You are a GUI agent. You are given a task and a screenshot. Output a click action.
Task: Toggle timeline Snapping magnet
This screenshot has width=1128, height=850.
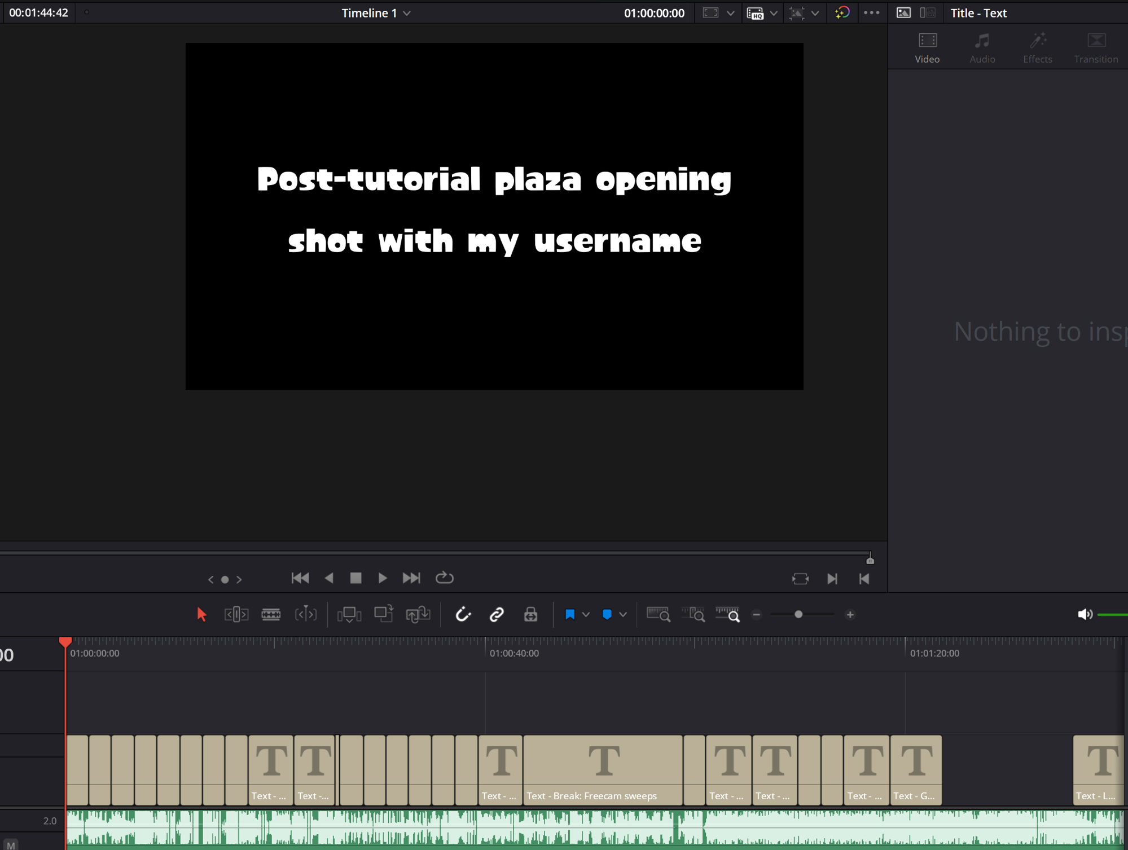[x=463, y=614]
